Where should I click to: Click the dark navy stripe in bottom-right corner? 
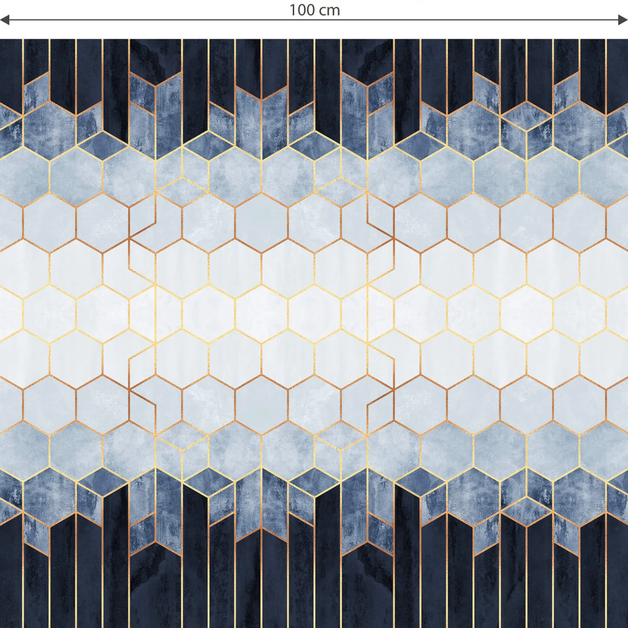[618, 578]
